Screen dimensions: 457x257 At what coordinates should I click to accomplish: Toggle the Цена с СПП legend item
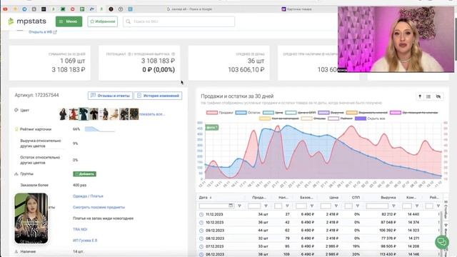coord(301,113)
